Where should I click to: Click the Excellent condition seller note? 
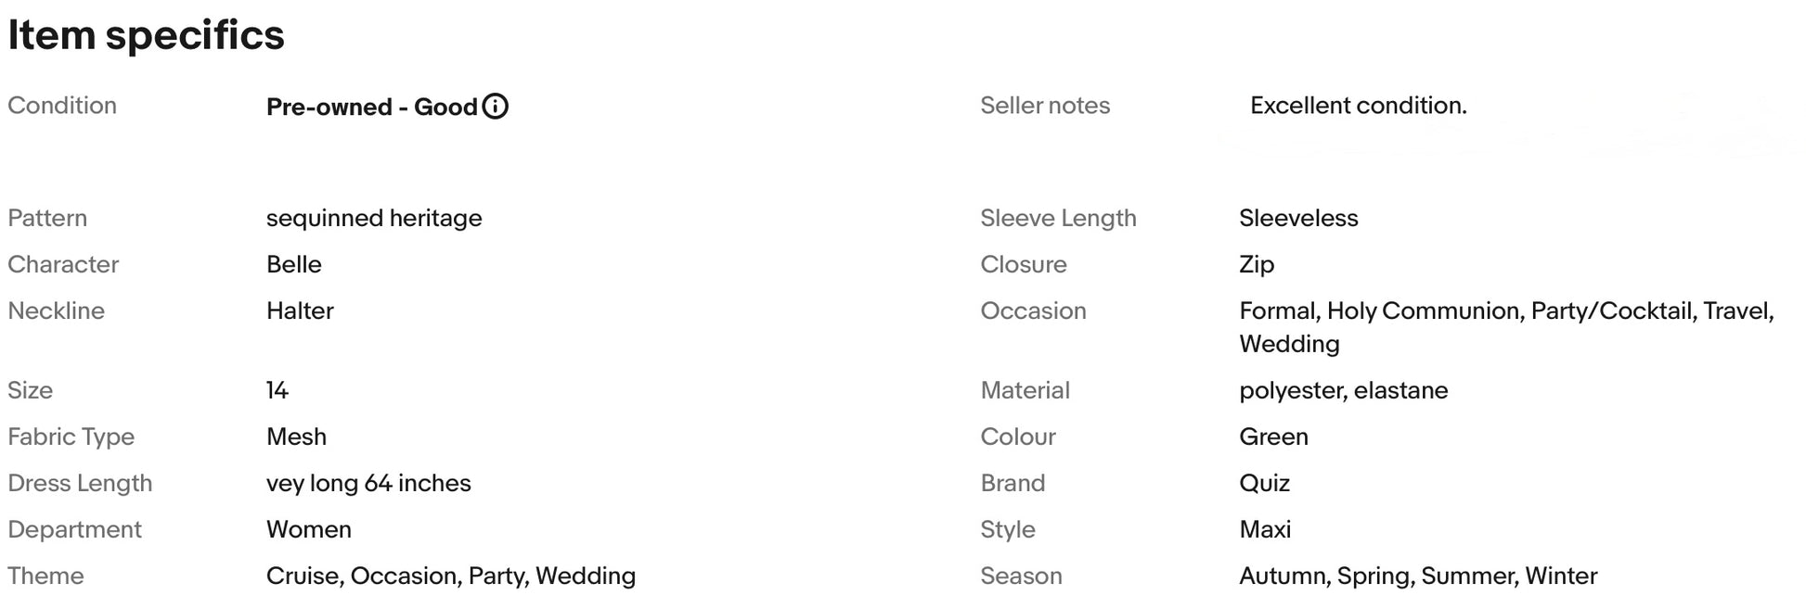1358,106
